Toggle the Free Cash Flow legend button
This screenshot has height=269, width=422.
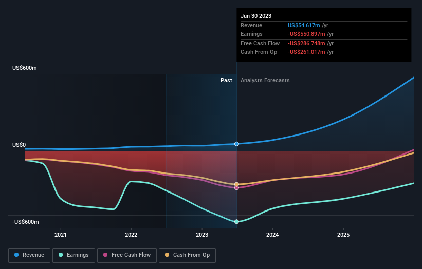pyautogui.click(x=127, y=255)
